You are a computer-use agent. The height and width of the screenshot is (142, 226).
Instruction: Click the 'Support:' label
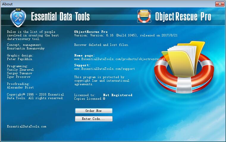coord(82,65)
